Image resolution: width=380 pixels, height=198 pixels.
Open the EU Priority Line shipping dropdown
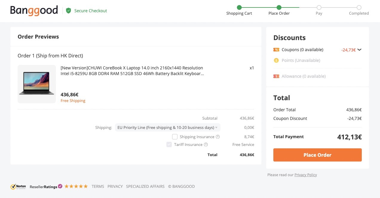point(168,127)
